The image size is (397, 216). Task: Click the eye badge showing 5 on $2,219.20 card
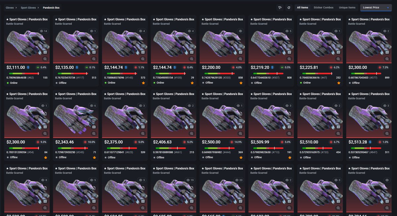click(289, 31)
